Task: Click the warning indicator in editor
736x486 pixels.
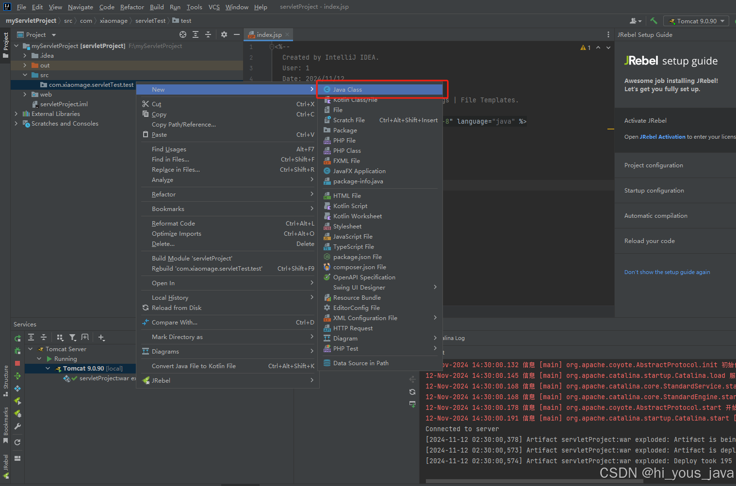Action: [x=586, y=48]
